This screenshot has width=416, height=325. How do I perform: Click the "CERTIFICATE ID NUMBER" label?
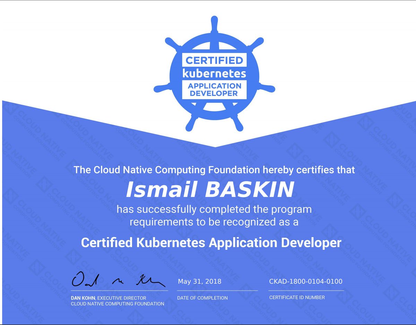pyautogui.click(x=297, y=297)
